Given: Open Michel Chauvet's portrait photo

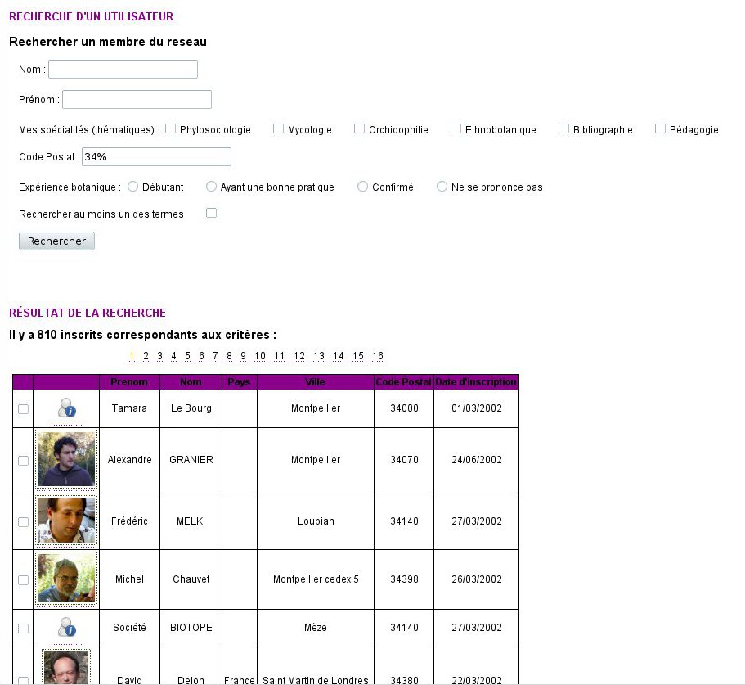Looking at the screenshot, I should (x=66, y=579).
